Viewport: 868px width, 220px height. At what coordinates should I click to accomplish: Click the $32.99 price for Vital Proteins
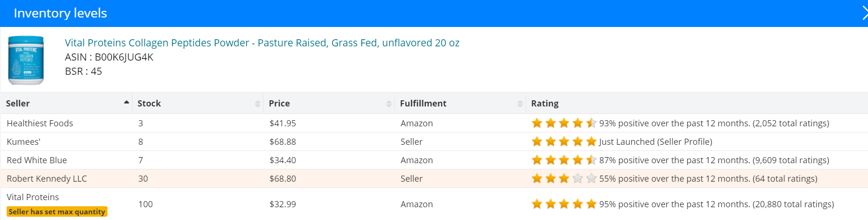(283, 204)
